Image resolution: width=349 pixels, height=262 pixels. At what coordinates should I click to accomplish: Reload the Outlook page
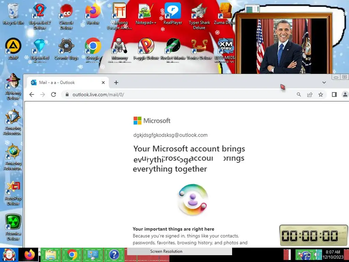54,94
